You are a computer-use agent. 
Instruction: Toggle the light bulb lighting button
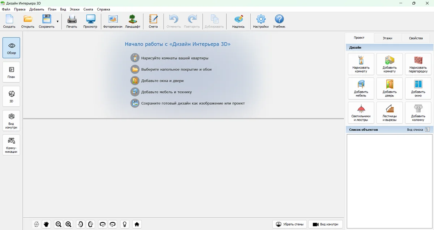click(125, 224)
